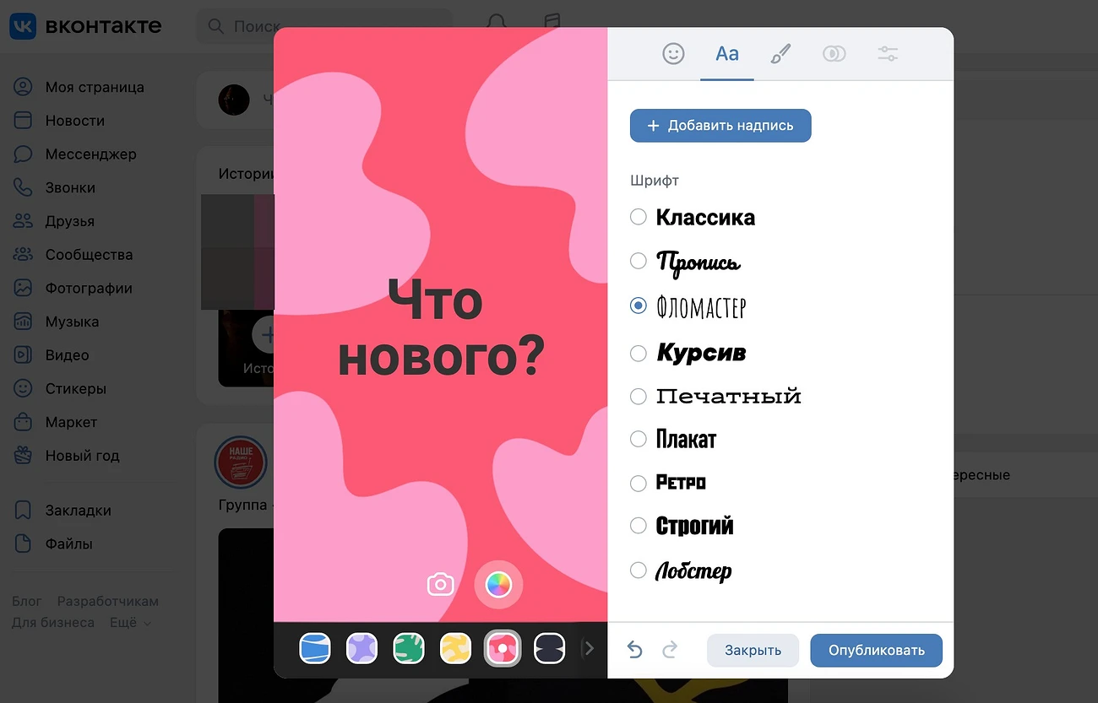Viewport: 1098px width, 703px height.
Task: Open the rainbow color wheel picker
Action: click(498, 584)
